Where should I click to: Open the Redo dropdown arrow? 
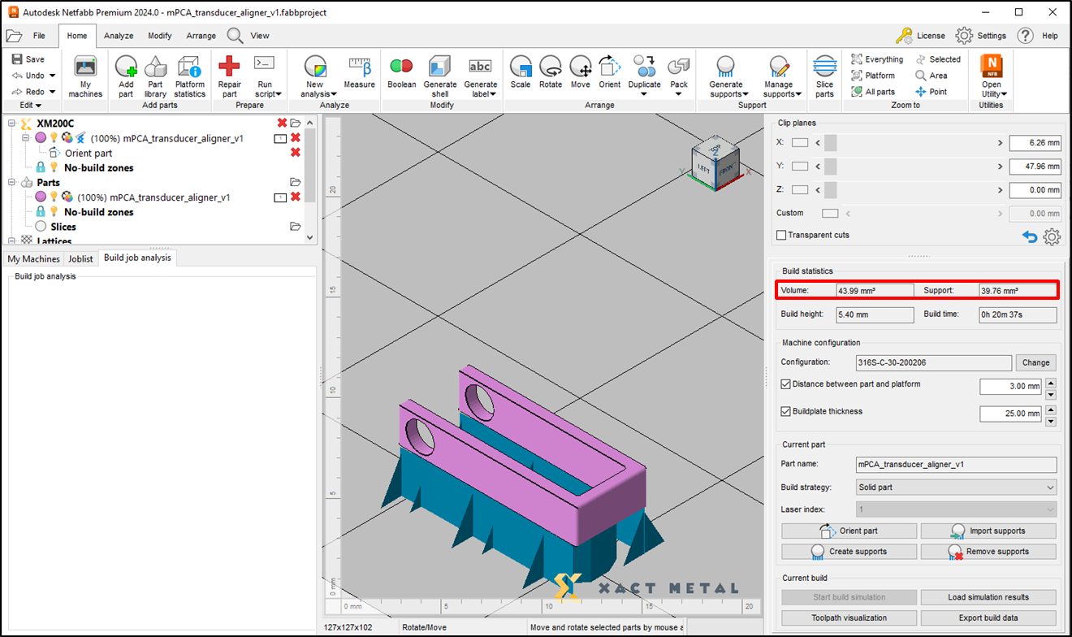pos(53,92)
